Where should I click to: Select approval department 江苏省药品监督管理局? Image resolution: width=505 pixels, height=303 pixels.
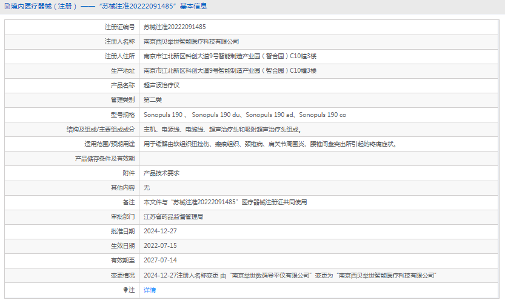pyautogui.click(x=173, y=217)
